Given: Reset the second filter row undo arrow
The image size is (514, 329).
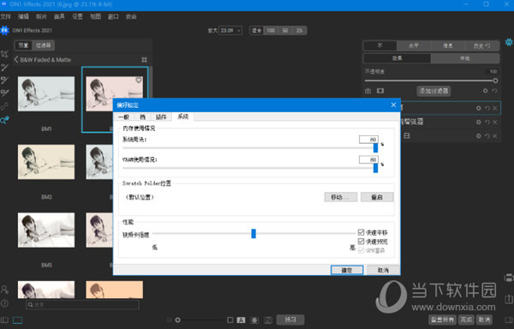Looking at the screenshot, I should point(487,122).
